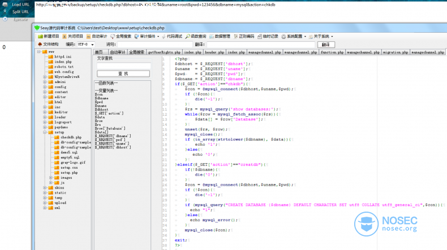
Task: Click the Execute button in HackBar
Action: click(x=20, y=19)
